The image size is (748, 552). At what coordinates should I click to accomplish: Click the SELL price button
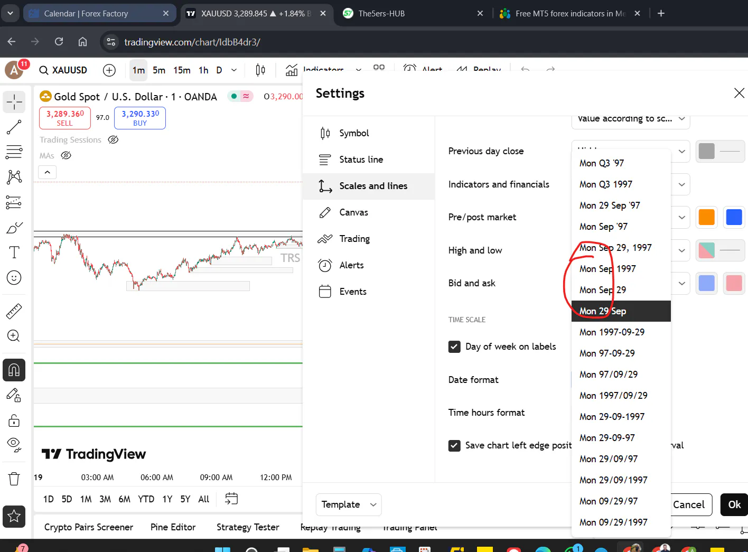coord(65,118)
